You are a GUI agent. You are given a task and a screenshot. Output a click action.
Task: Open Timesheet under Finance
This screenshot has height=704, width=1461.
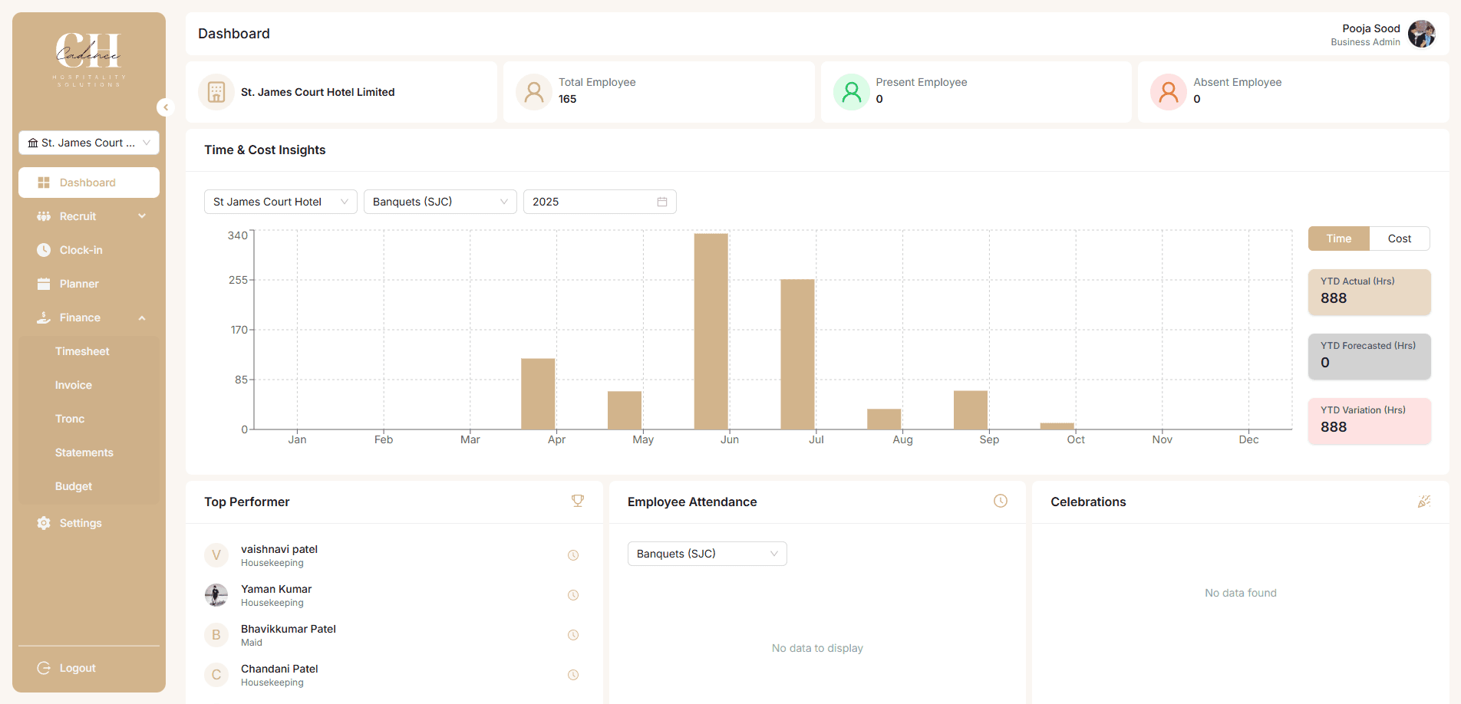coord(89,351)
